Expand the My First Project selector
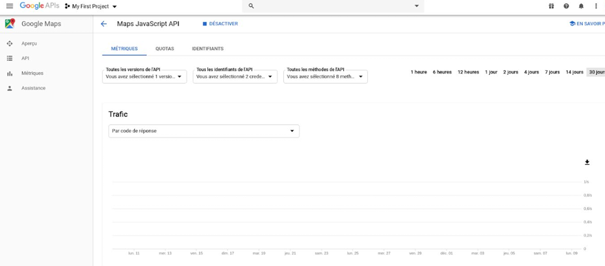 point(91,7)
